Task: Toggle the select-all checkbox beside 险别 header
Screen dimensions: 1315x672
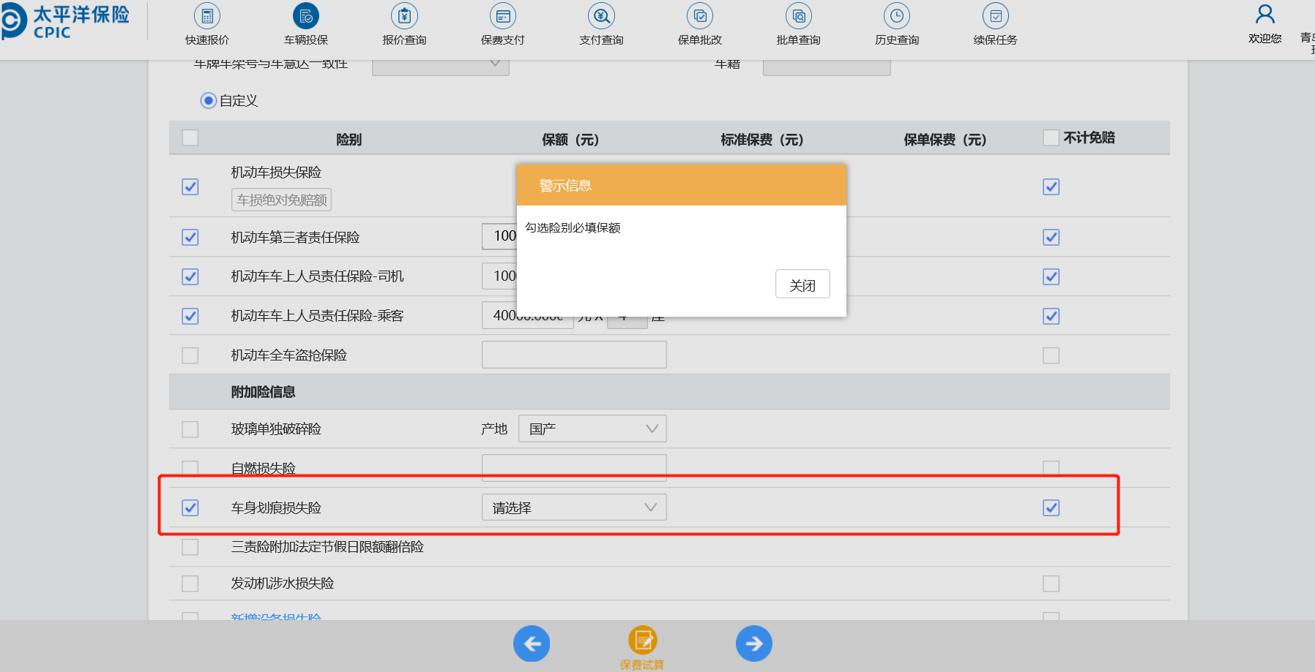Action: [x=190, y=137]
